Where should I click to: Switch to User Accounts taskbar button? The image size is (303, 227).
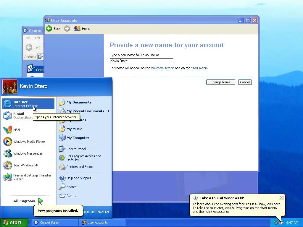click(102, 223)
